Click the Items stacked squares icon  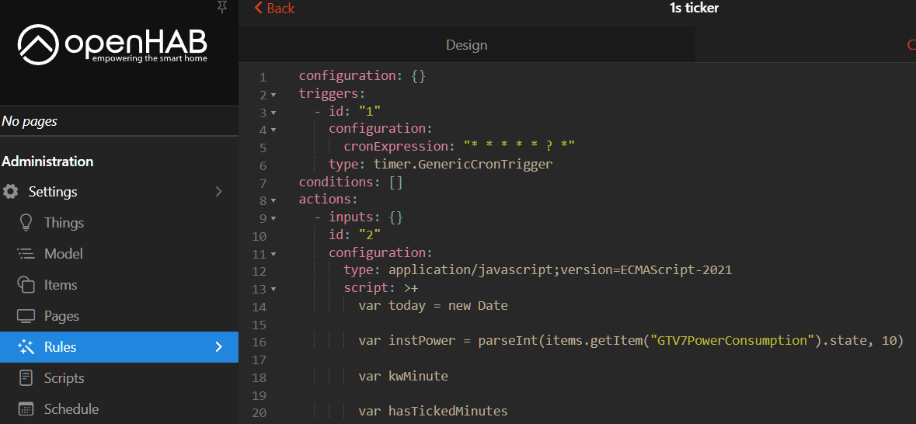pyautogui.click(x=26, y=285)
